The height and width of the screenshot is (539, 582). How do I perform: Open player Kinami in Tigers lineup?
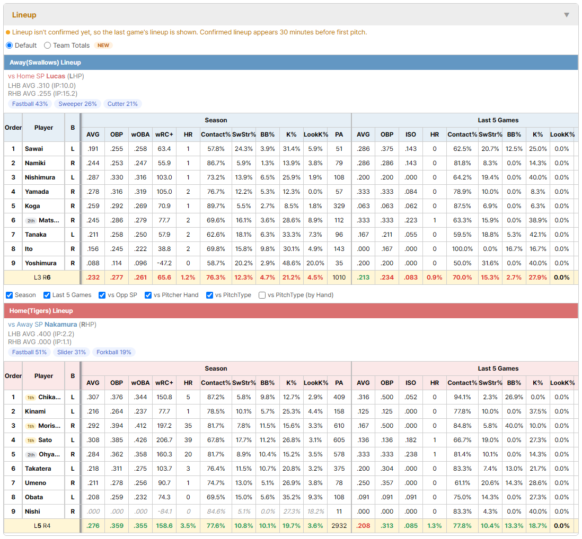(36, 411)
